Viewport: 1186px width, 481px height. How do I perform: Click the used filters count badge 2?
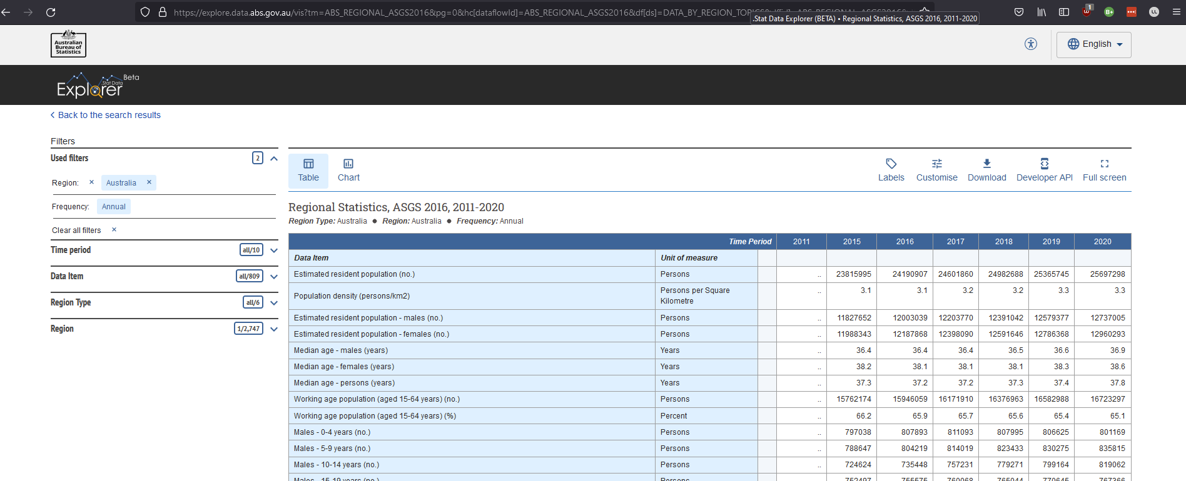point(258,158)
